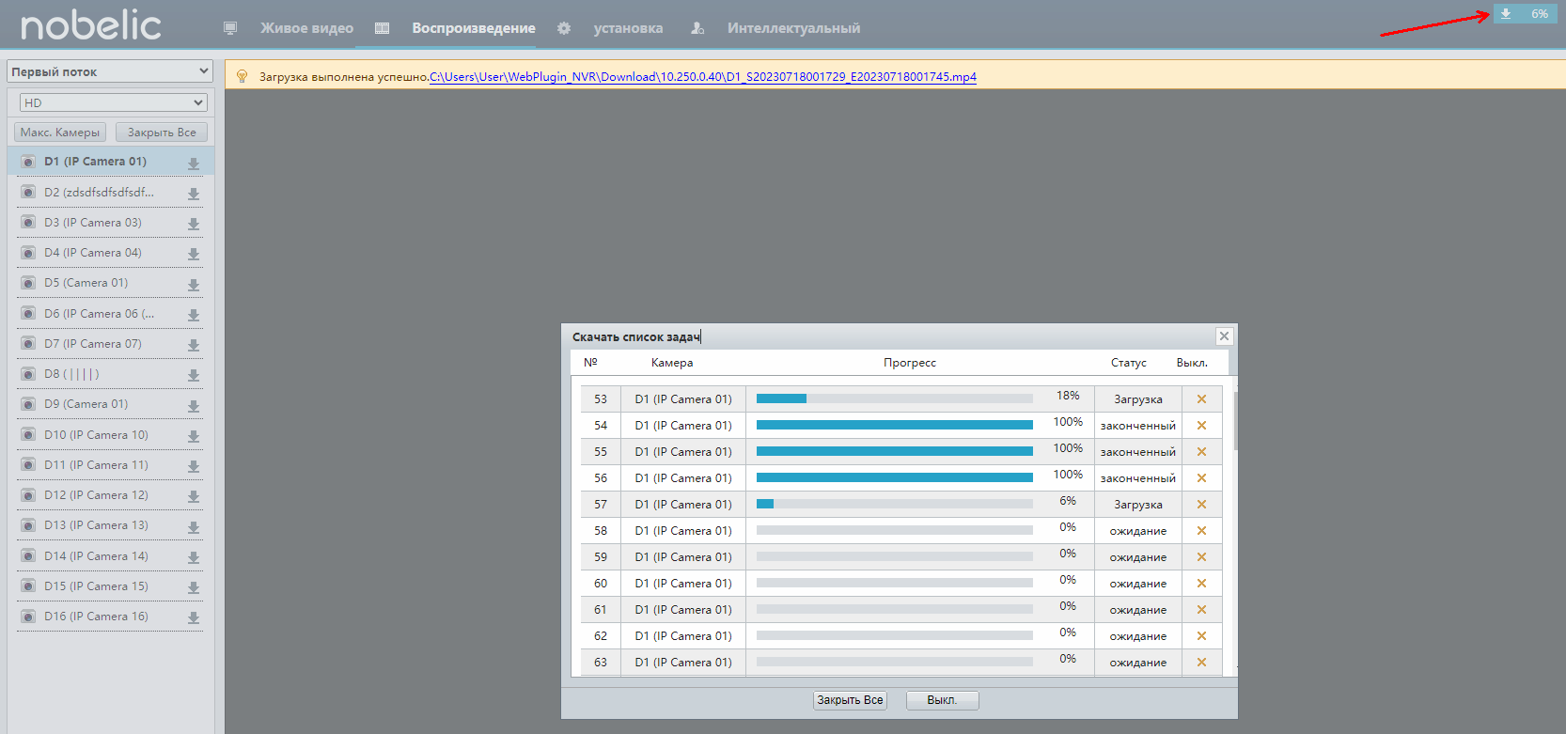Screen dimensions: 1566x734
Task: Click download icon for D16 (IP Camera 16)
Action: tap(194, 617)
